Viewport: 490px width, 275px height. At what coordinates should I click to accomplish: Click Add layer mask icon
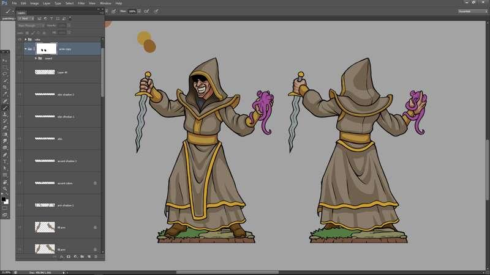pyautogui.click(x=69, y=257)
